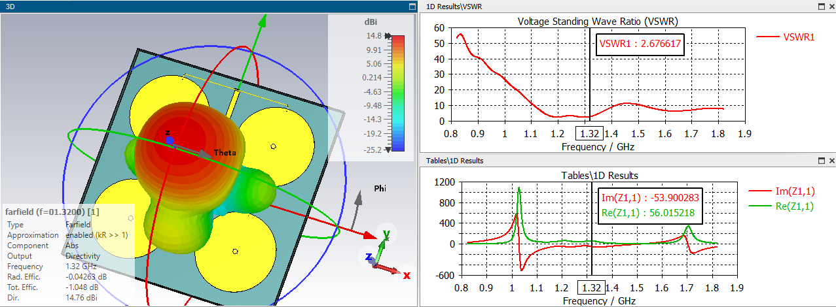Click the Component value Abs
The width and height of the screenshot is (836, 307).
tap(73, 246)
